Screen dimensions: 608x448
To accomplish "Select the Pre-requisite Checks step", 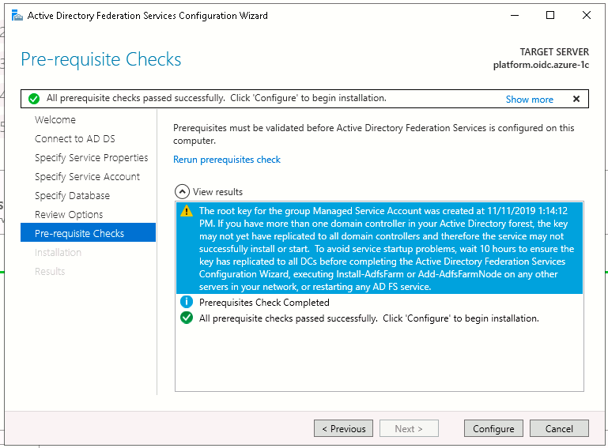I will 79,234.
